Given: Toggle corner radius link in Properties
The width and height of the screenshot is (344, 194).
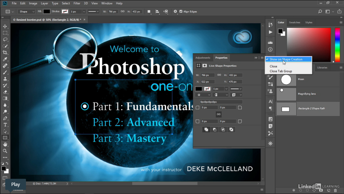Looking at the screenshot, I should coord(219,114).
